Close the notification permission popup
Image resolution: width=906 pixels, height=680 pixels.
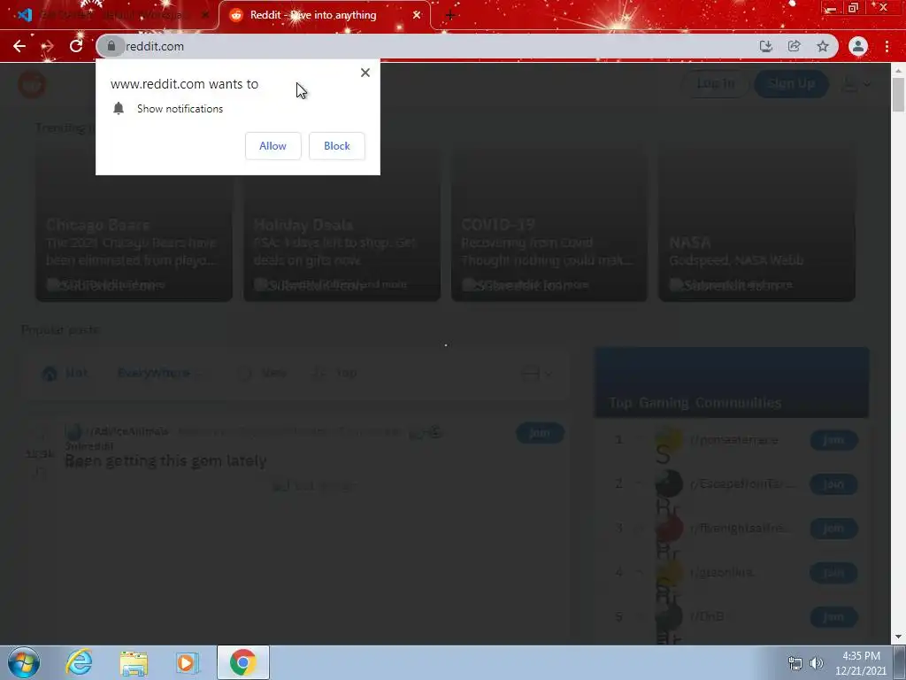tap(365, 73)
